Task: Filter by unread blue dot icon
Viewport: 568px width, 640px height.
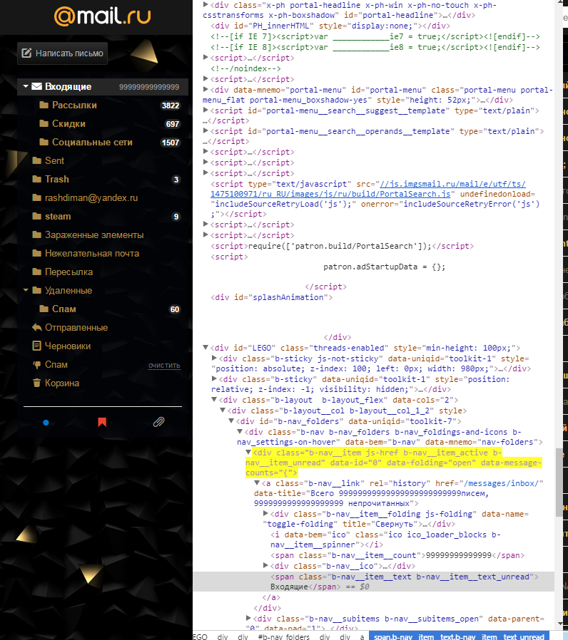Action: [x=46, y=423]
